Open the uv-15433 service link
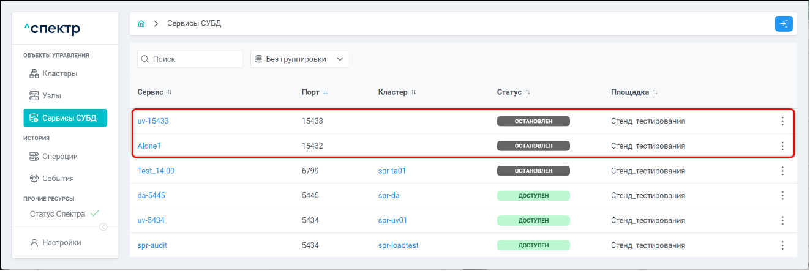This screenshot has width=810, height=271. pyautogui.click(x=153, y=121)
